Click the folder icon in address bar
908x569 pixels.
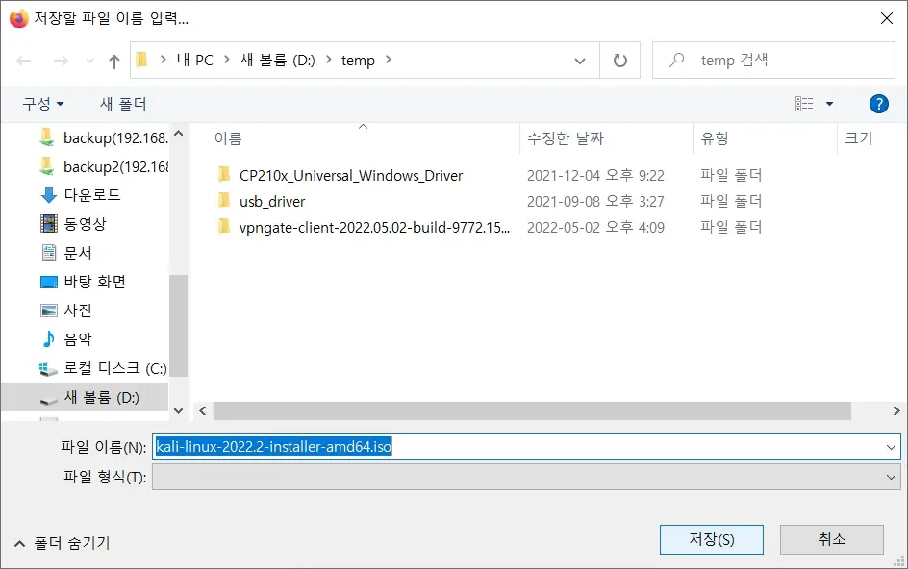[142, 60]
